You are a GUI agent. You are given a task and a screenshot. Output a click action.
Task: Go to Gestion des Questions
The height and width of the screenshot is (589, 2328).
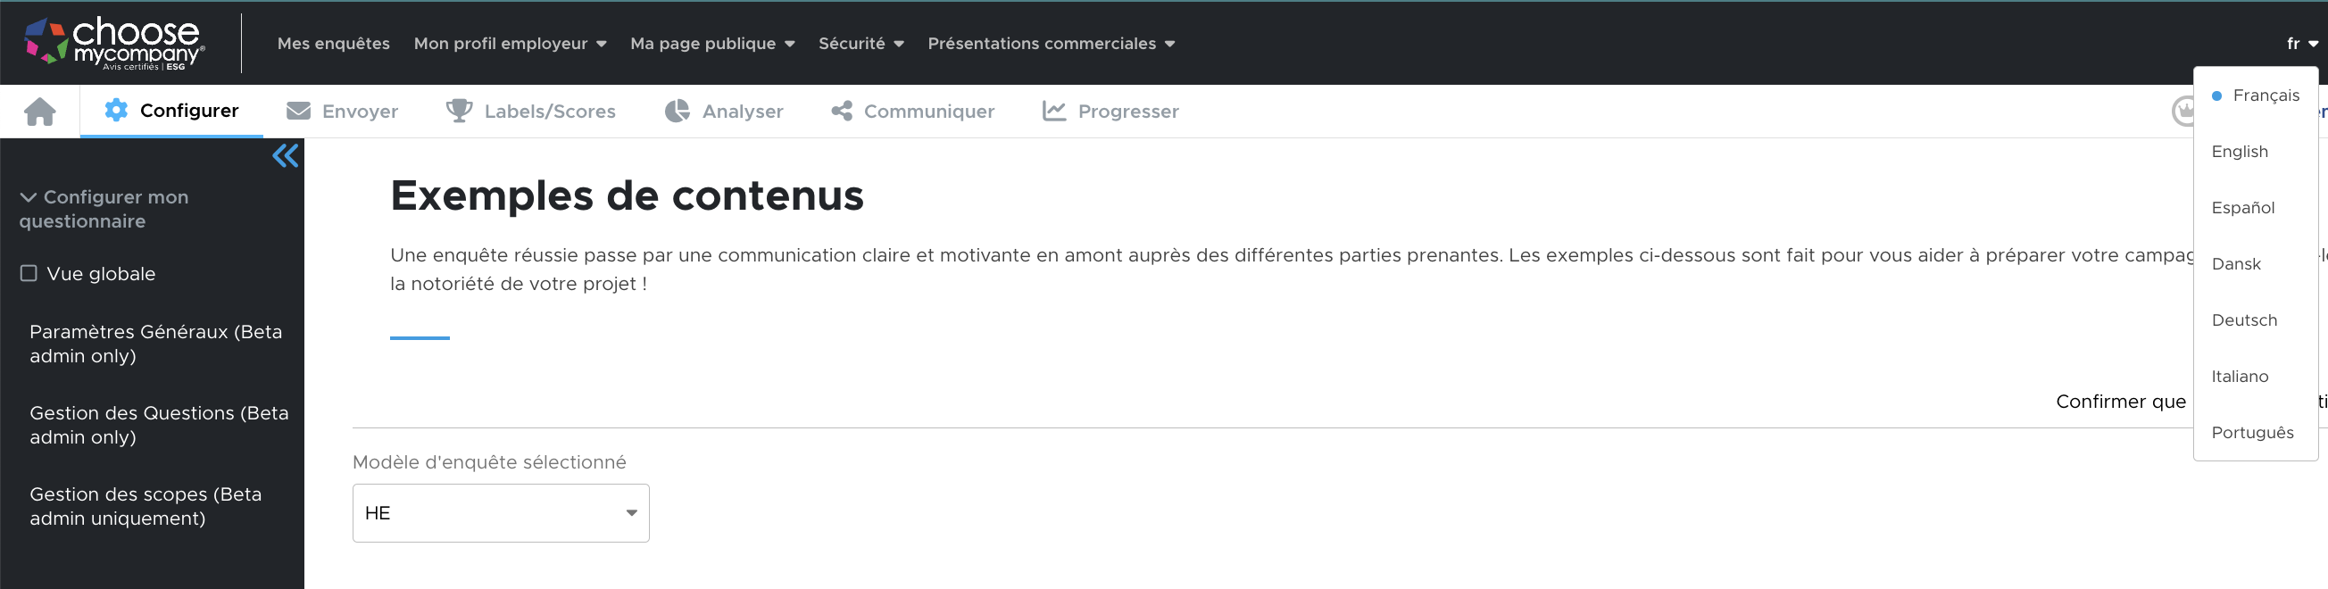point(159,426)
